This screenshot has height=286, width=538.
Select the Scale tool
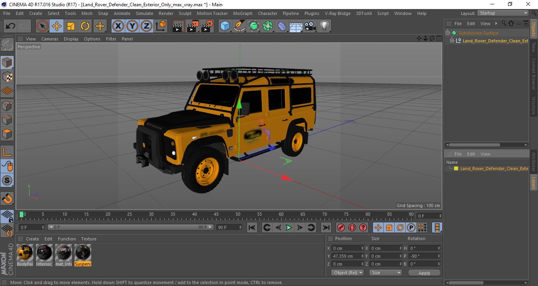71,26
